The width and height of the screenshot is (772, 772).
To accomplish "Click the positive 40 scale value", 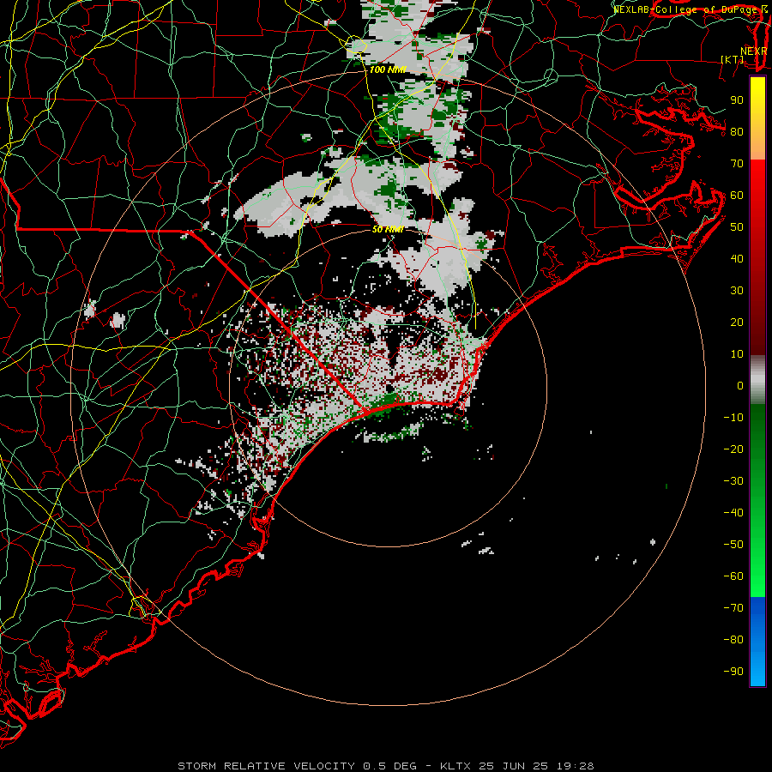I will point(737,258).
